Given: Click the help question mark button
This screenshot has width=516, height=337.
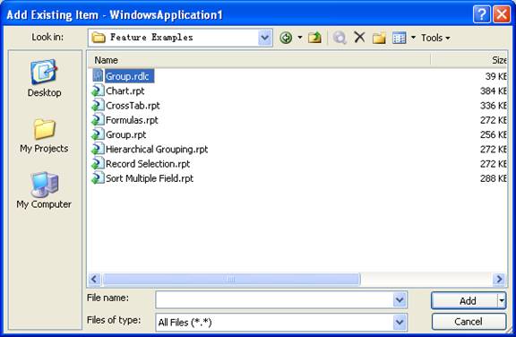Looking at the screenshot, I should coord(481,14).
